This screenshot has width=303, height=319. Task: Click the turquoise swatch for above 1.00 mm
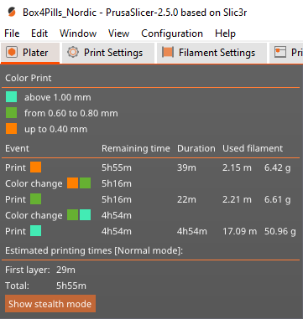pos(11,97)
